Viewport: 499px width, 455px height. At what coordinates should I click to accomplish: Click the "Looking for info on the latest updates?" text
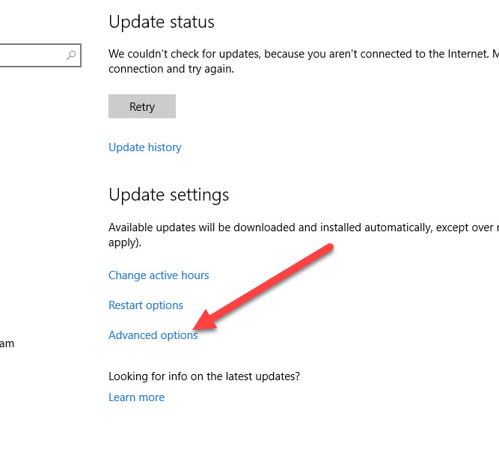[x=209, y=376]
